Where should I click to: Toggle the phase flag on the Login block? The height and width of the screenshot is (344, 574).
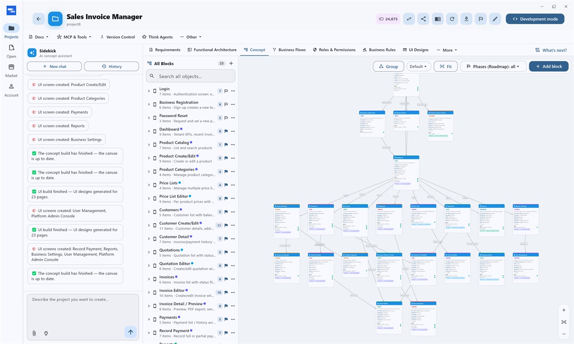[226, 91]
